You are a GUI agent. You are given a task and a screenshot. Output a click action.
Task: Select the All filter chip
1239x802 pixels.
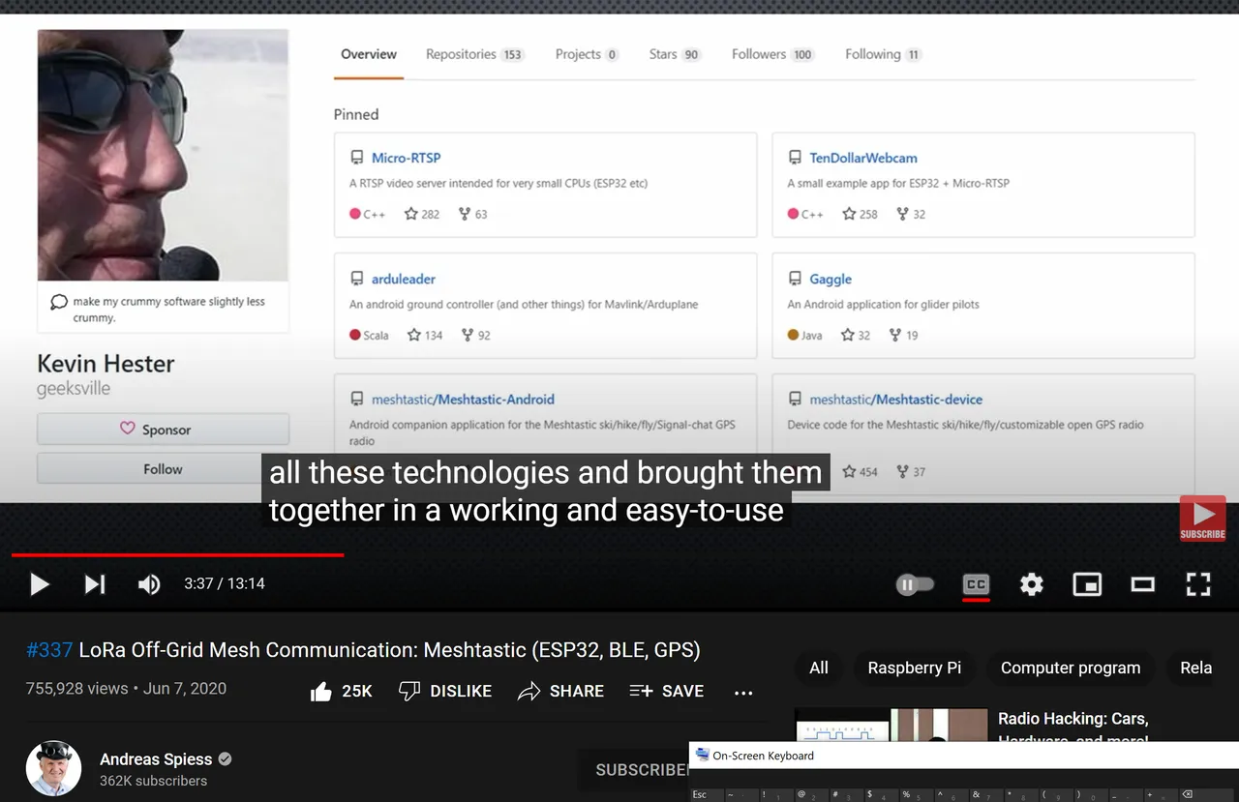(819, 668)
